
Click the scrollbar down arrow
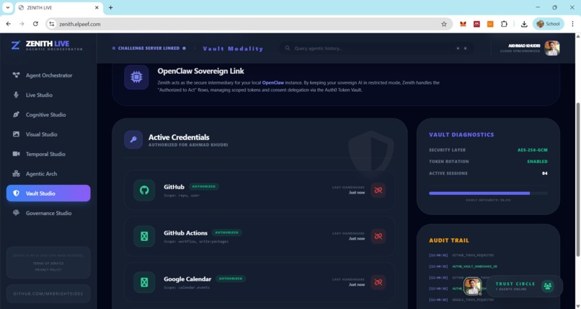pyautogui.click(x=577, y=305)
